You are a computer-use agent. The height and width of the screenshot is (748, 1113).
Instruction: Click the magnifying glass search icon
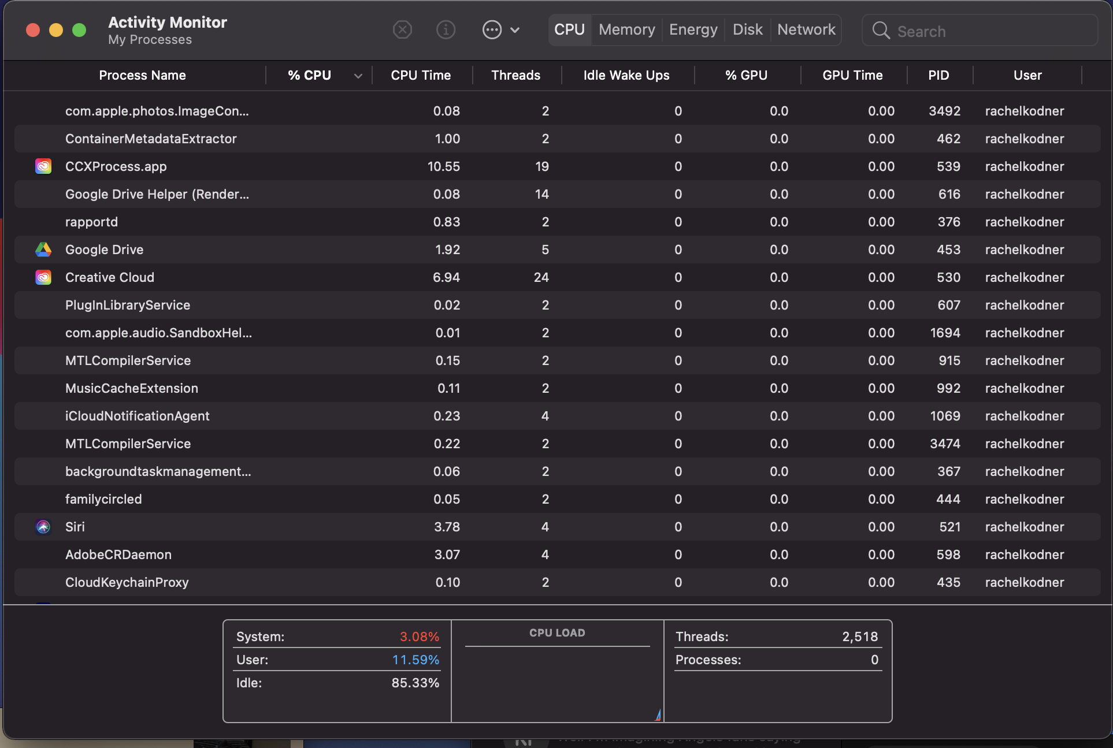(x=881, y=31)
